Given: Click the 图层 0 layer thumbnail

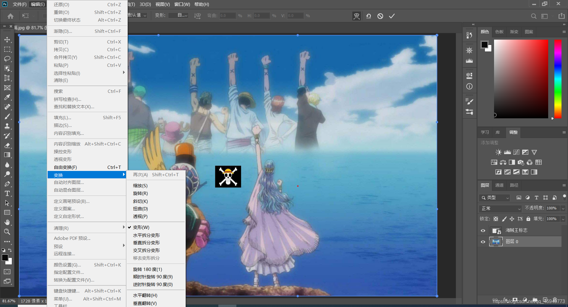Looking at the screenshot, I should coord(496,242).
